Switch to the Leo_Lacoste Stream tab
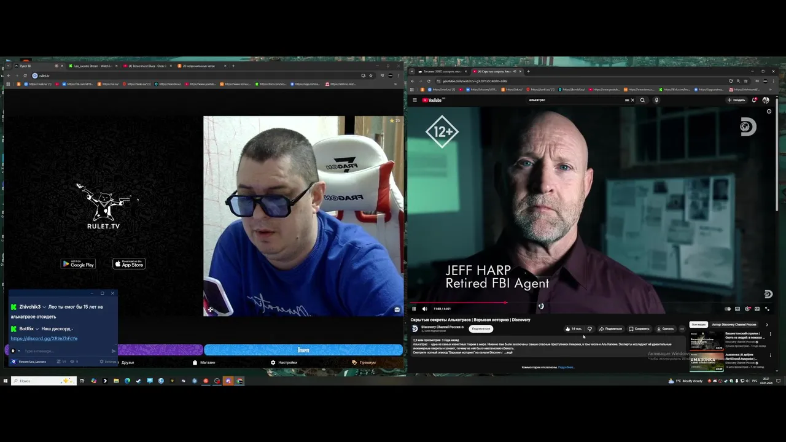 [x=94, y=66]
